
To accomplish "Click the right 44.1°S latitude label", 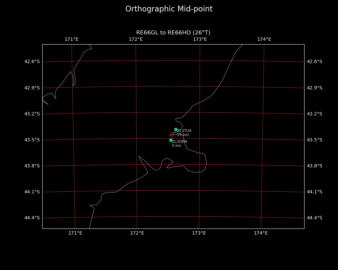I will click(314, 192).
